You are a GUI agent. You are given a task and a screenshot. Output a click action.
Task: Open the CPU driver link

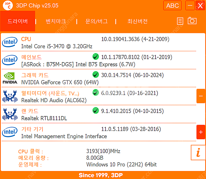pos(26,39)
